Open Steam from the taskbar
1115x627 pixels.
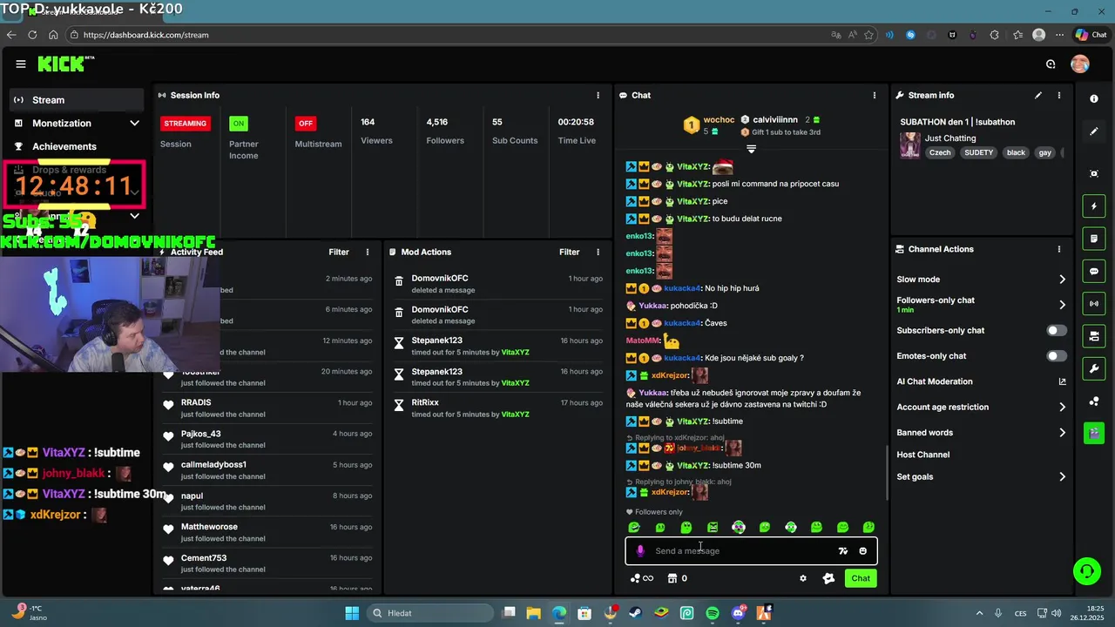pyautogui.click(x=636, y=613)
